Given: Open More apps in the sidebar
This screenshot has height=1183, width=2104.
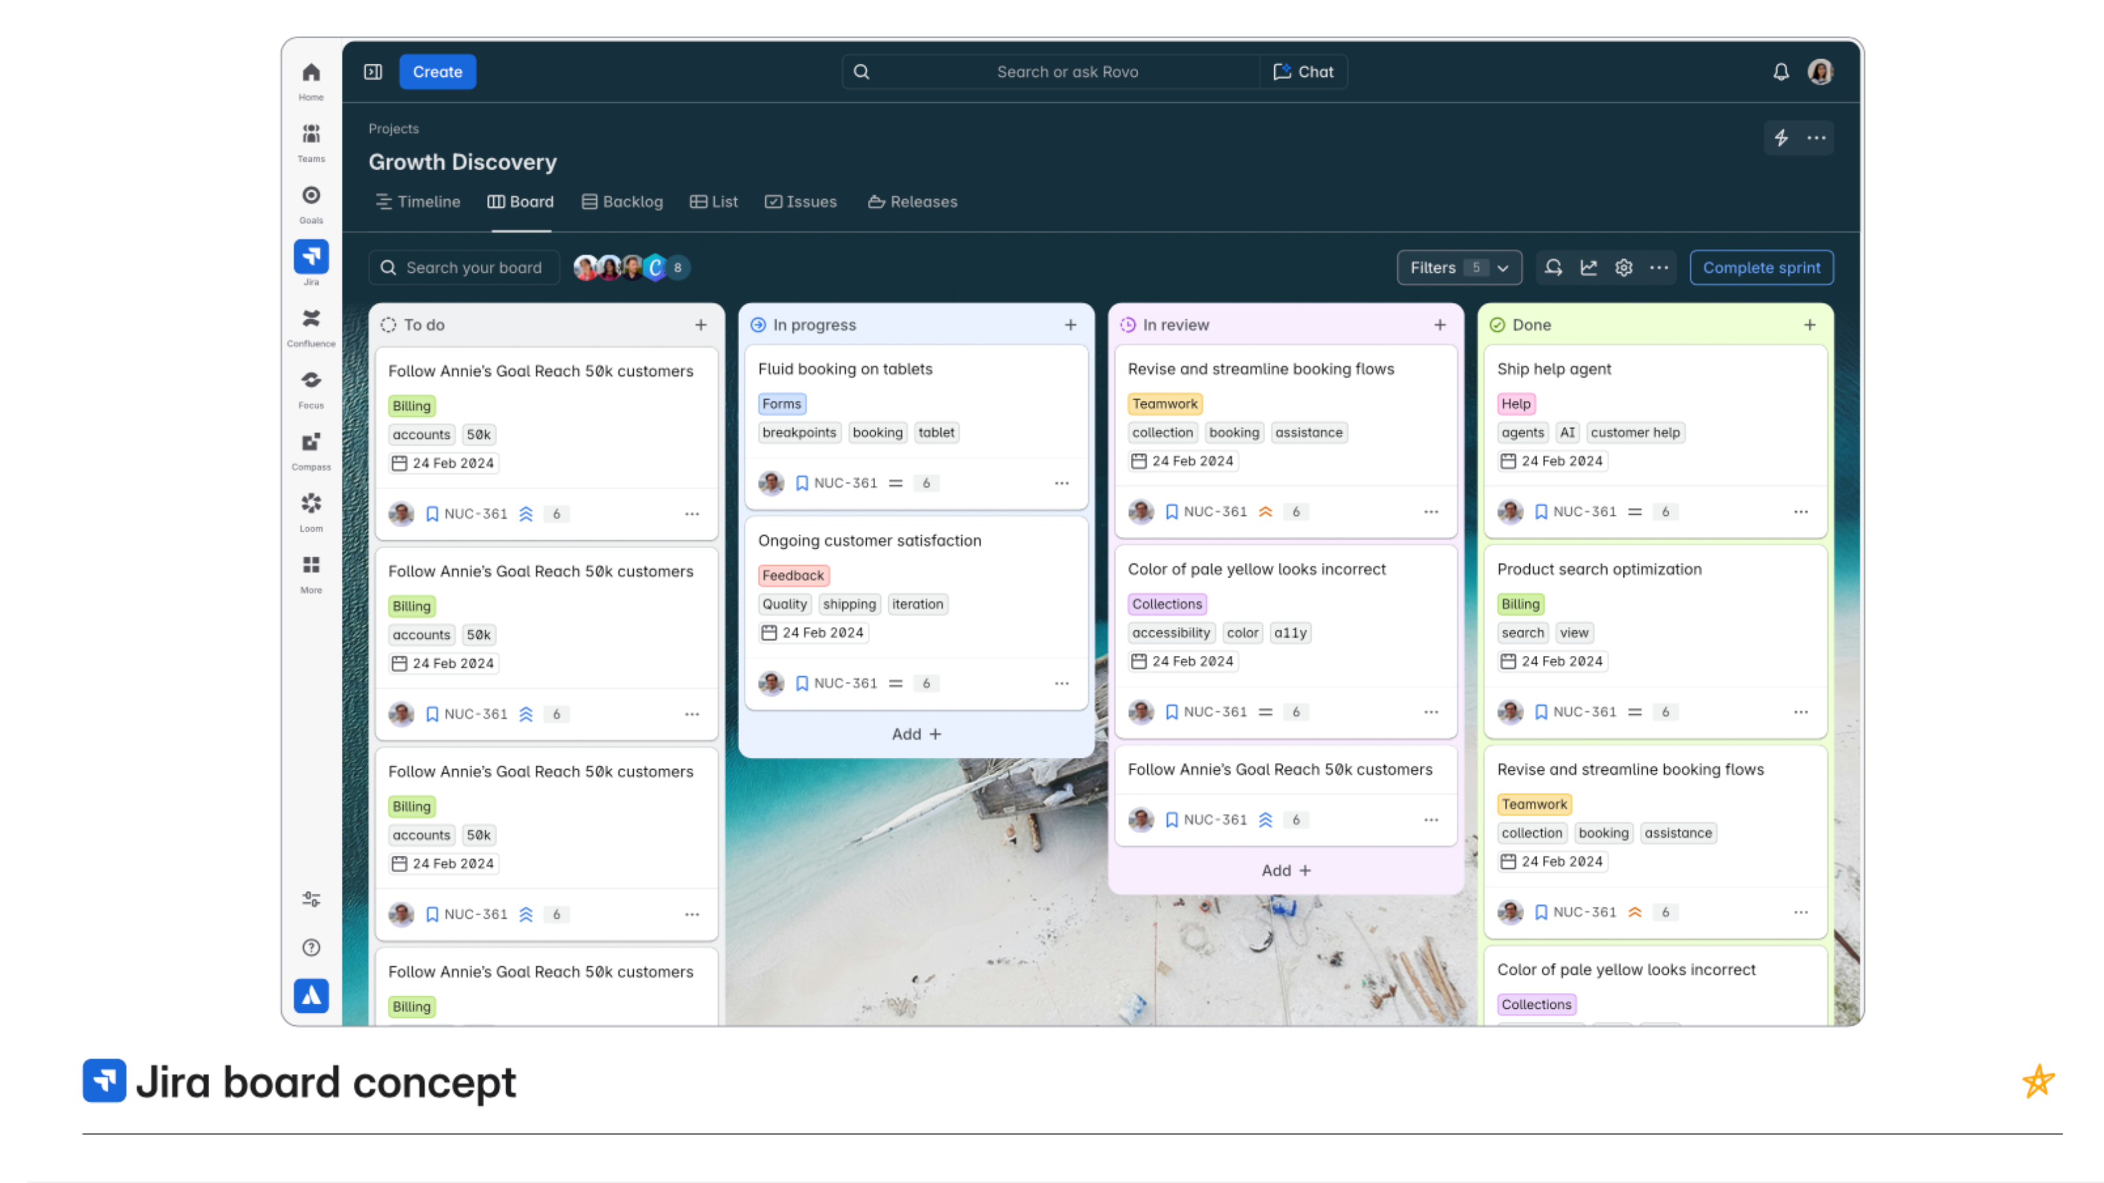Looking at the screenshot, I should 311,573.
